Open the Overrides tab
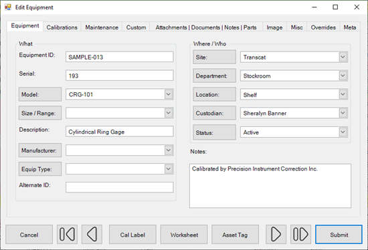The height and width of the screenshot is (250, 368). [x=323, y=27]
